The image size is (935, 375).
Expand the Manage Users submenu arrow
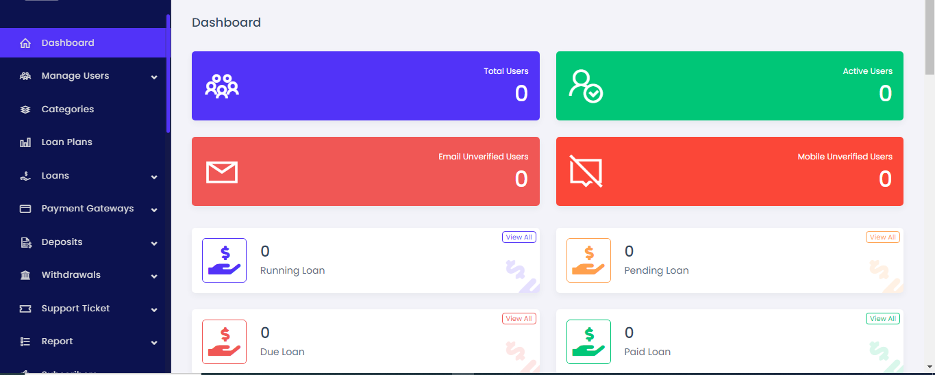pos(154,77)
